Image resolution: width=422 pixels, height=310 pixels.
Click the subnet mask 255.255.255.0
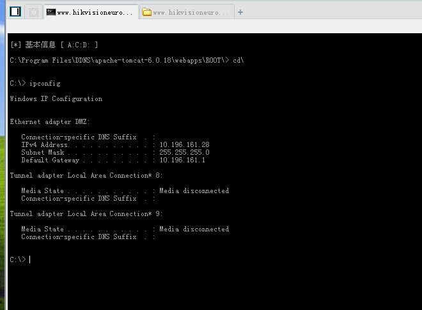coord(184,152)
